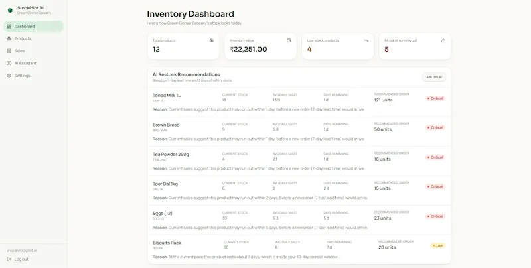The height and width of the screenshot is (268, 531).
Task: Click the Biscuits Pack reason text
Action: (245, 257)
